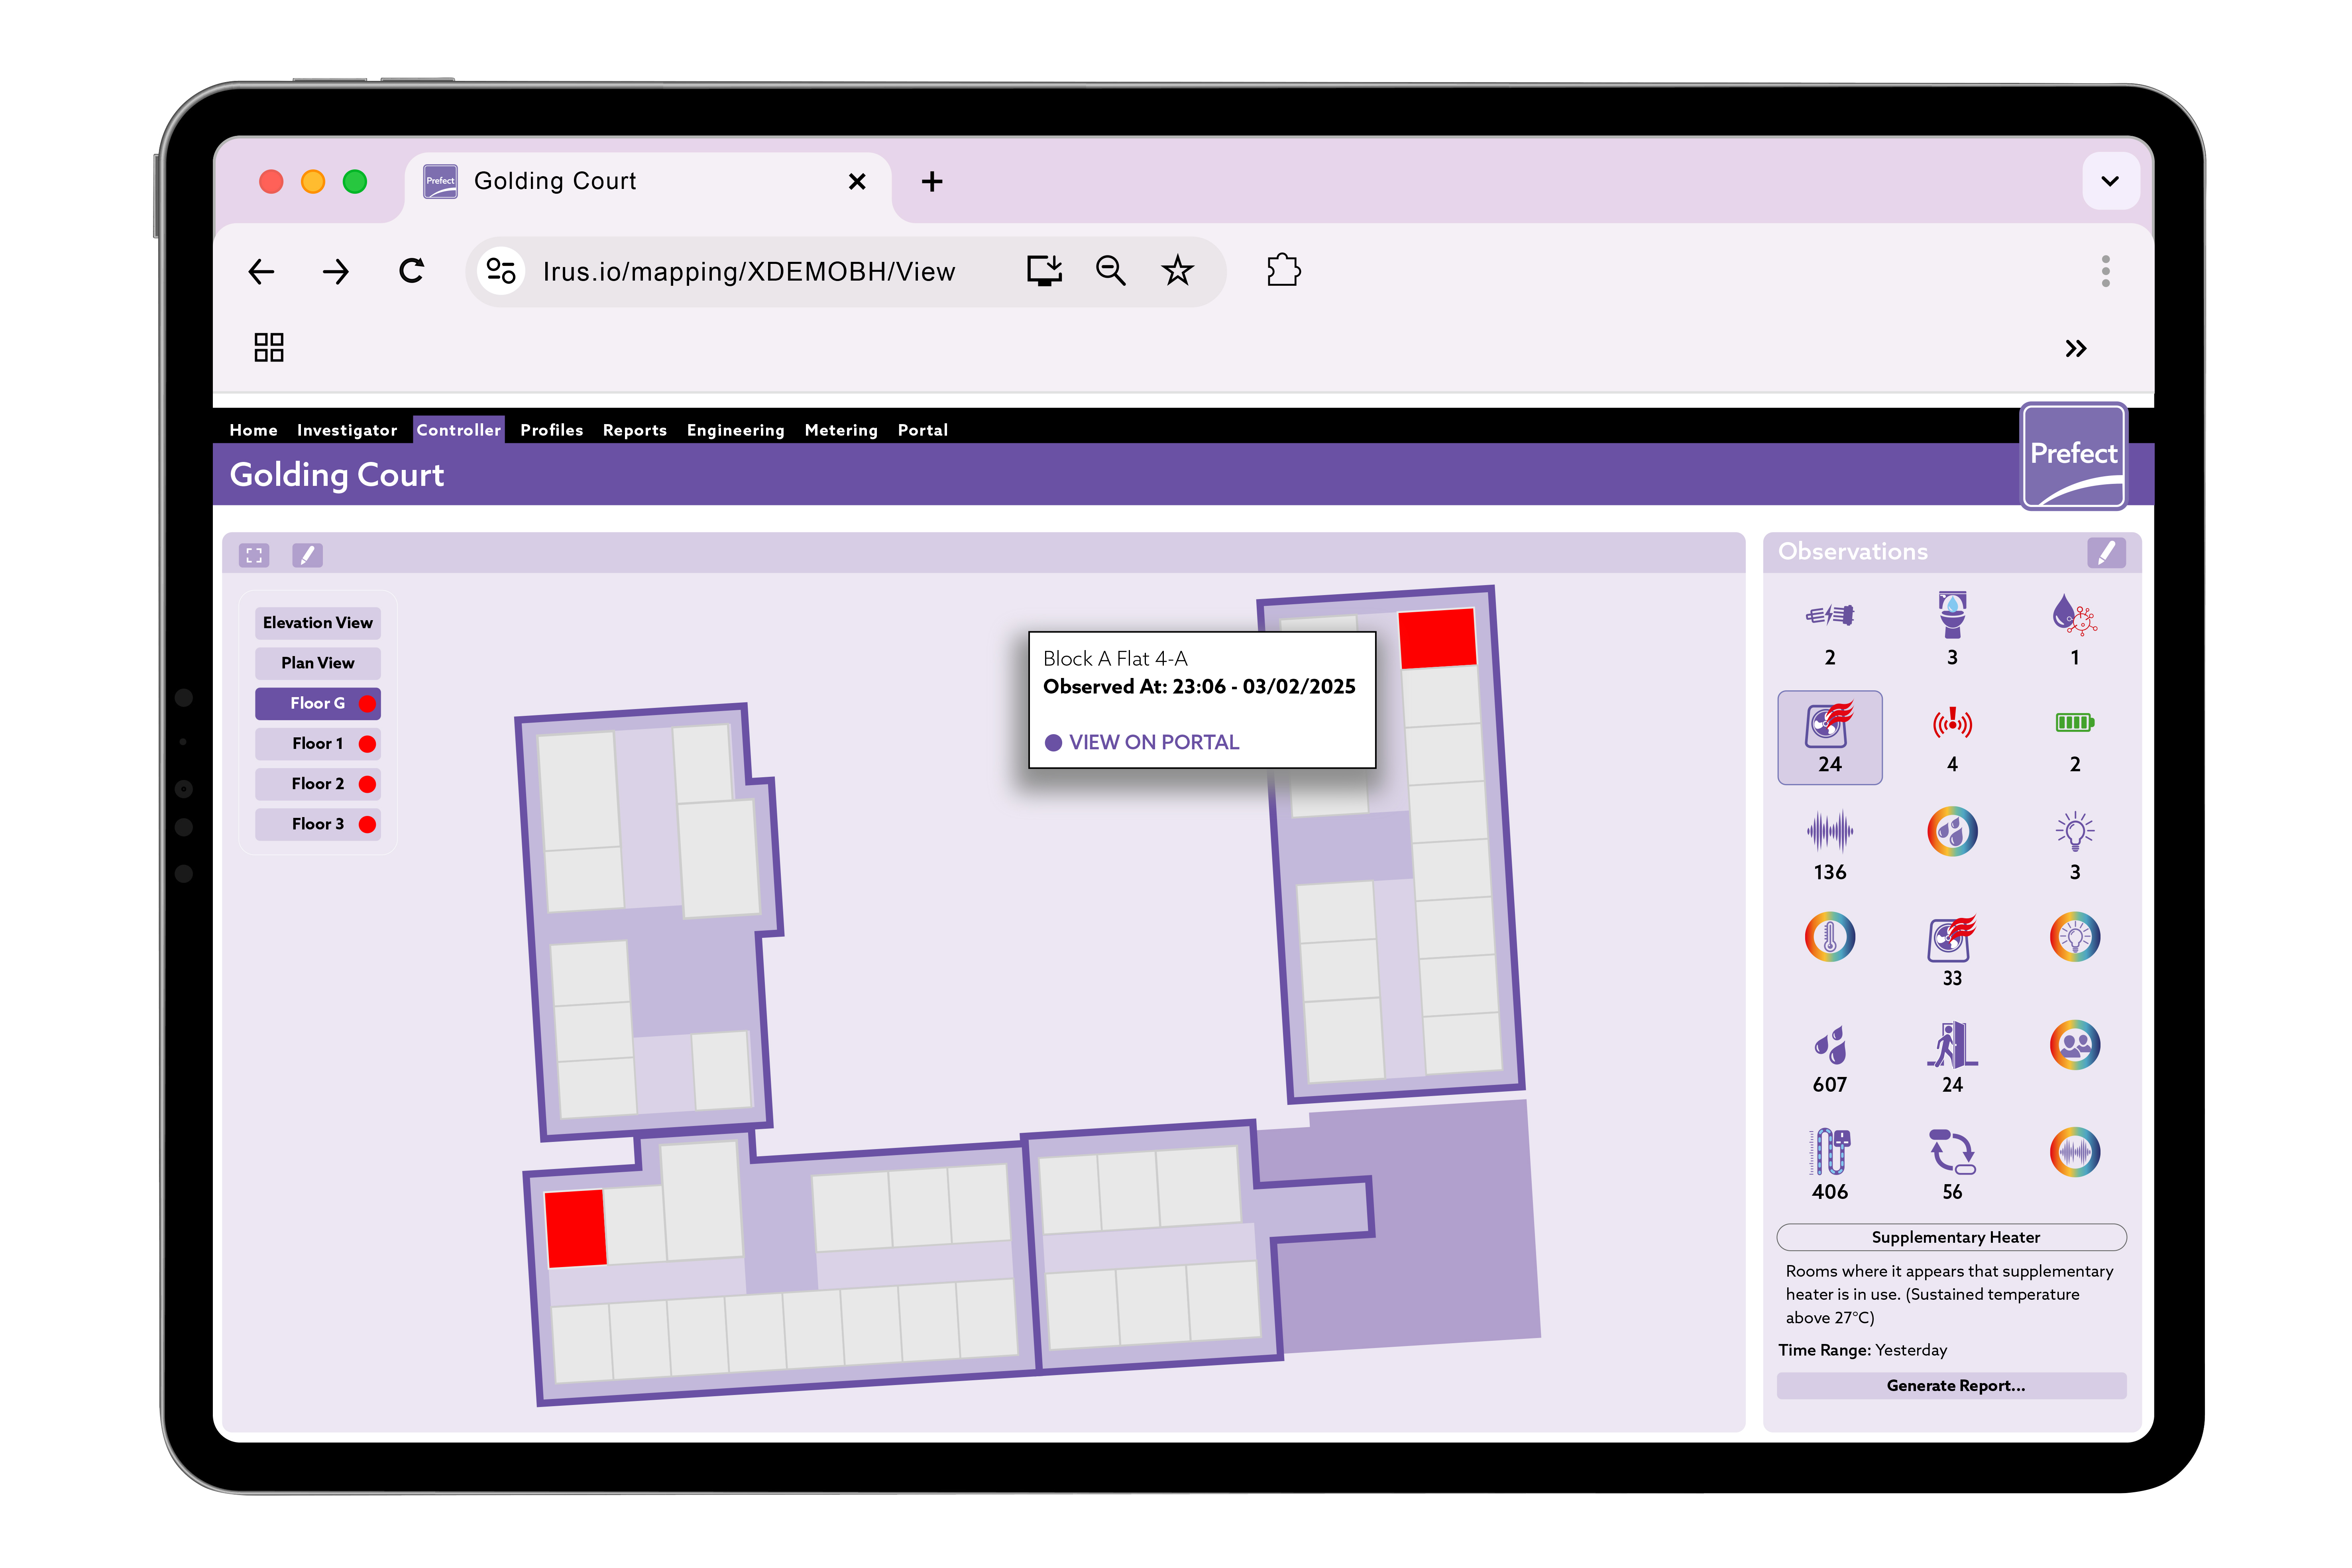The width and height of the screenshot is (2352, 1568).
Task: Toggle fullscreen on the map panel
Action: (x=254, y=555)
